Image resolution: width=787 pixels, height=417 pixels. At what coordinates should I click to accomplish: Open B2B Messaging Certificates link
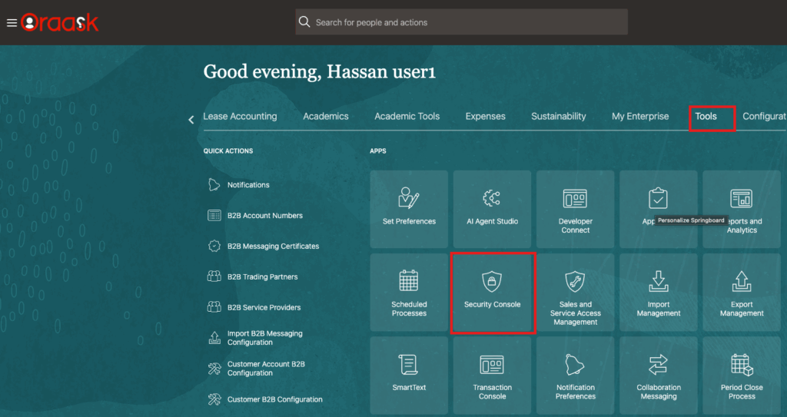[x=273, y=247]
